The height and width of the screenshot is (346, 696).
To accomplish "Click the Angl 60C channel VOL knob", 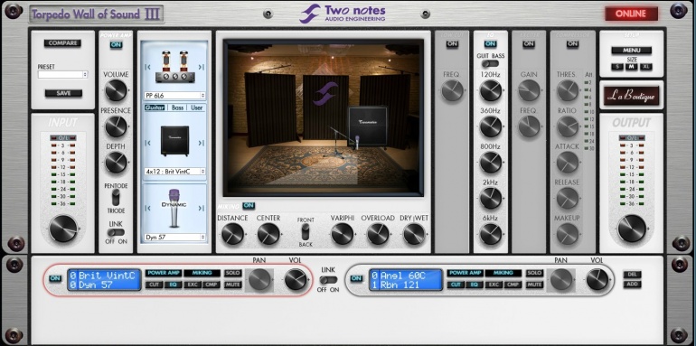I will point(597,279).
